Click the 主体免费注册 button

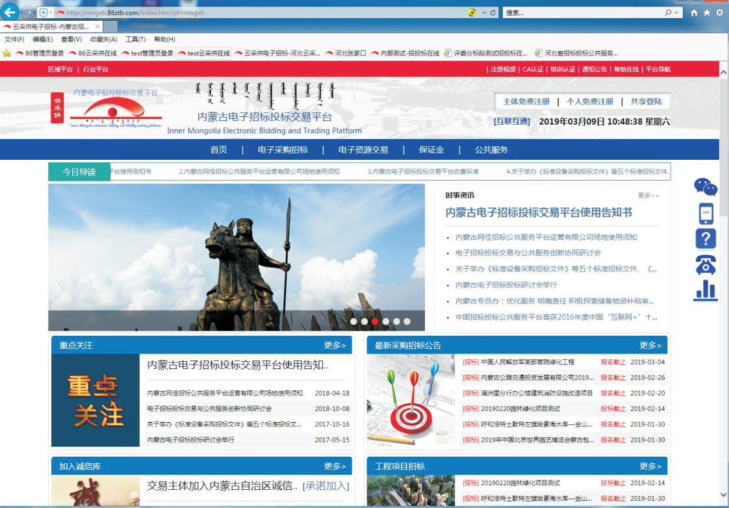[x=526, y=101]
